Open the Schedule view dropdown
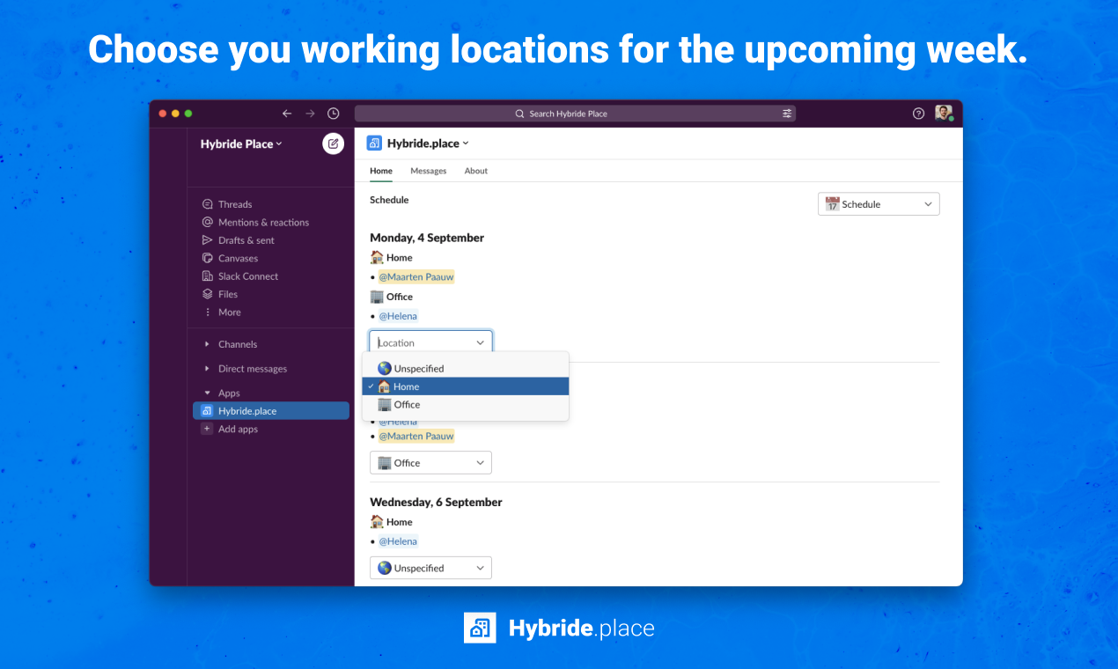This screenshot has width=1118, height=669. (879, 204)
